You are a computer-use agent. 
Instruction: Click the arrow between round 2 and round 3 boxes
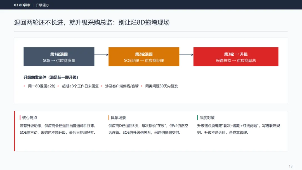186,55
